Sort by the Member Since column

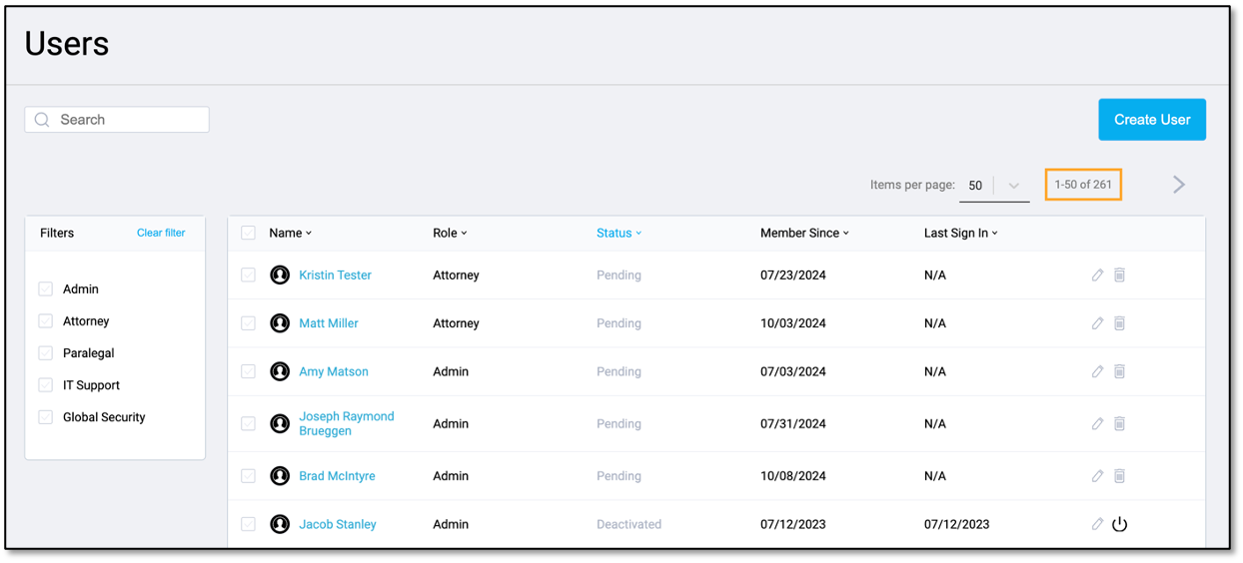[805, 233]
